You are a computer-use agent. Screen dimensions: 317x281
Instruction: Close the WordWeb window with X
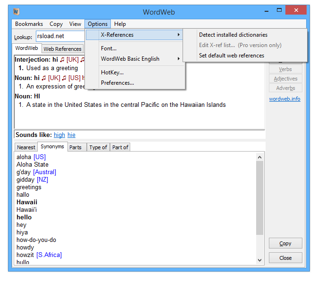click(x=296, y=10)
